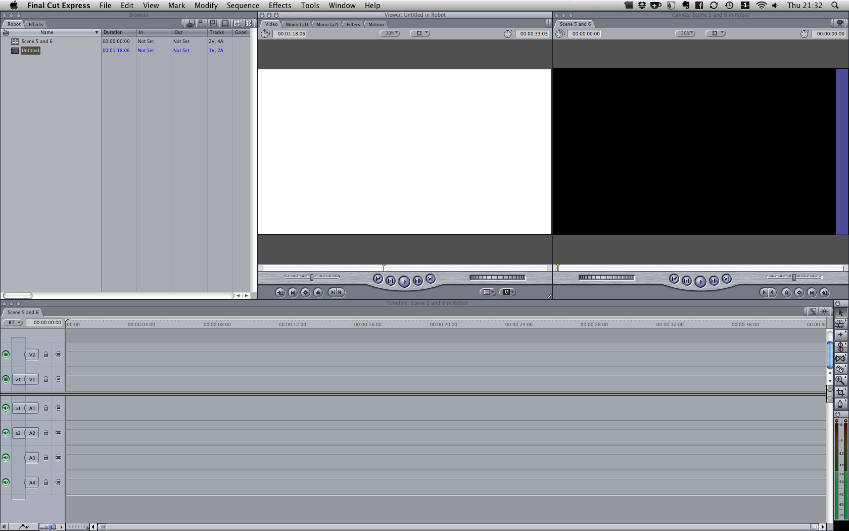The image size is (849, 531).
Task: Select the Track Forward arrow tool
Action: 840,335
